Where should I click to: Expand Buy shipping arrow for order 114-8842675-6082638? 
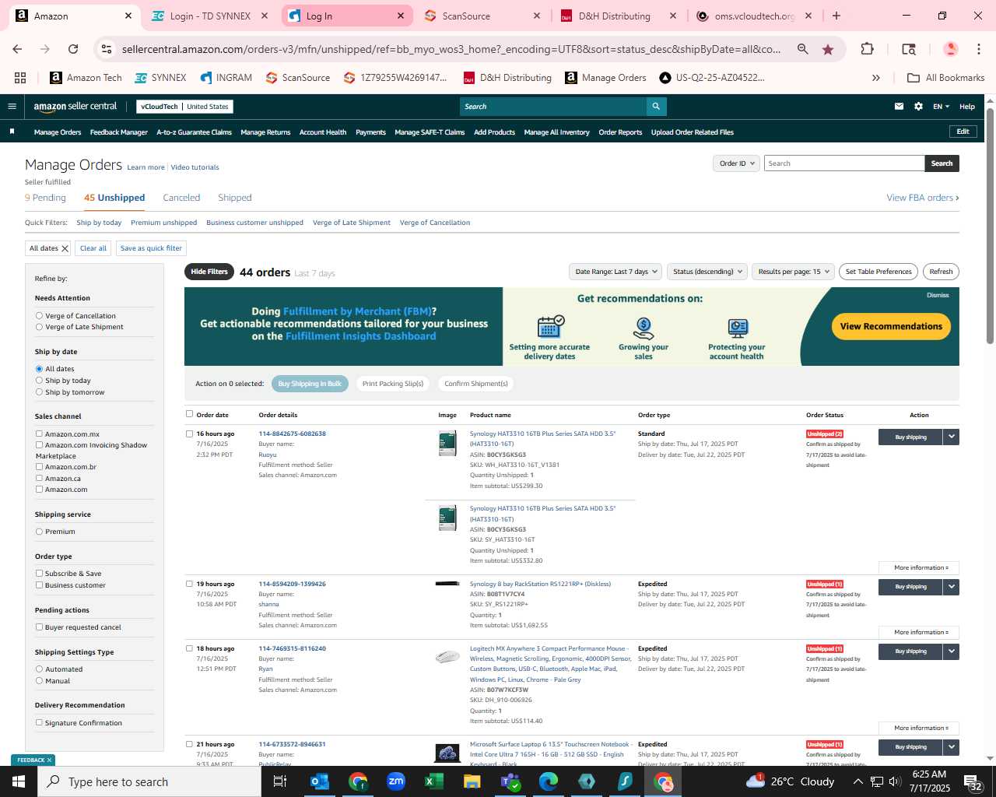click(951, 437)
